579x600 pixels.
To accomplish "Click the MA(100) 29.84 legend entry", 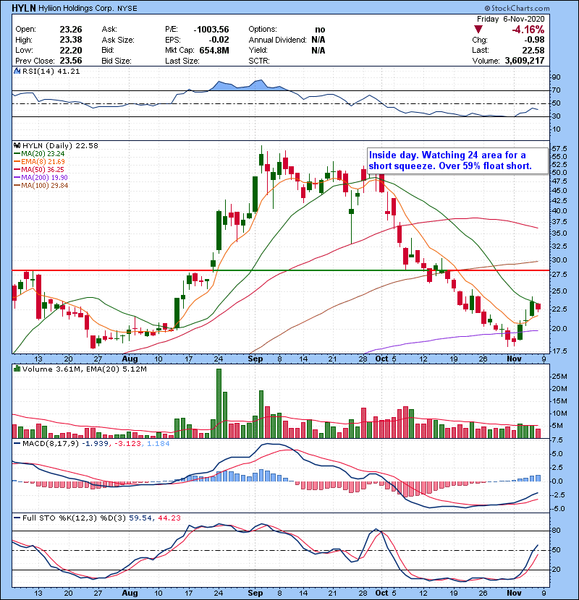I will [41, 186].
